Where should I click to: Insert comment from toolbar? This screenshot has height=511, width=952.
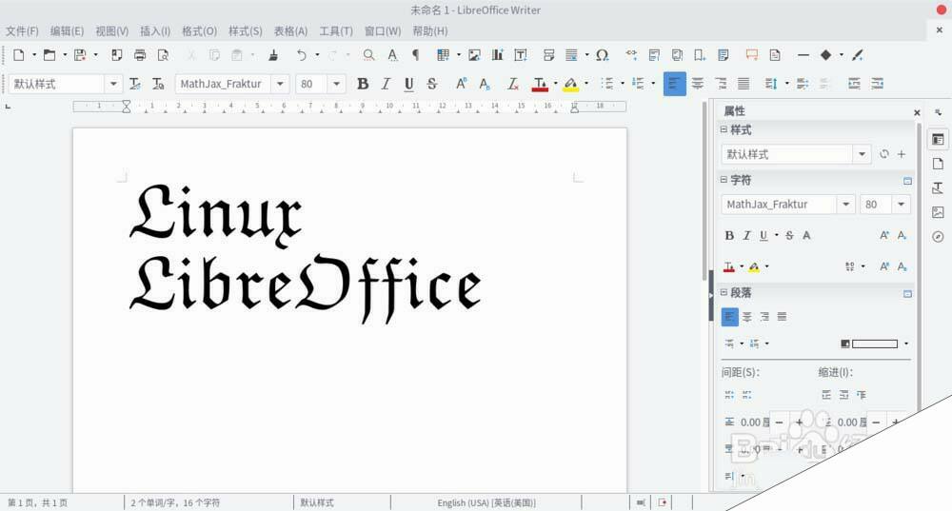pos(752,55)
